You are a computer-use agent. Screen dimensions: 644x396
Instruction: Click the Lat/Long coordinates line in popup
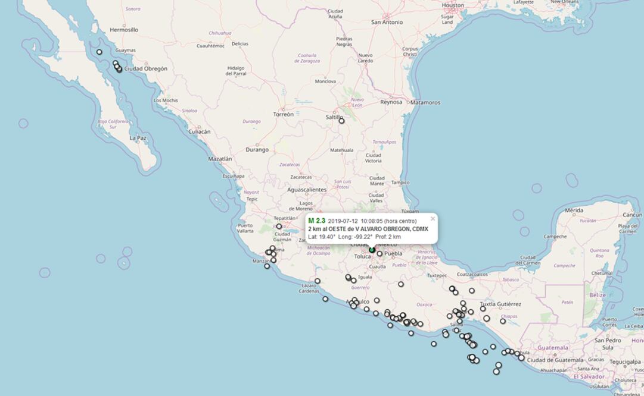[354, 237]
